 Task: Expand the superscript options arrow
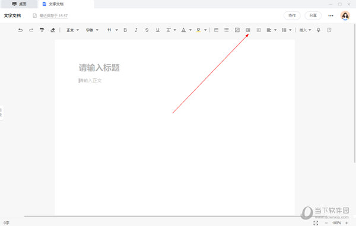pos(175,30)
